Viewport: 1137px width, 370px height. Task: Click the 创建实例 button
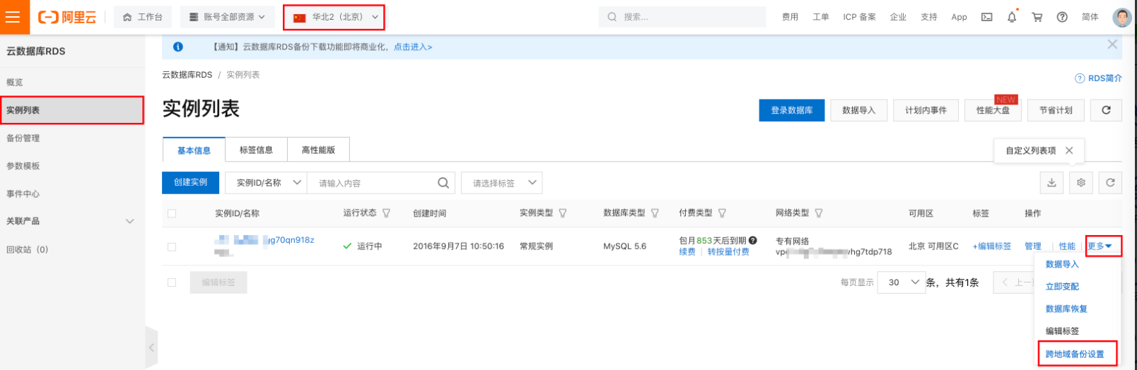pos(190,182)
